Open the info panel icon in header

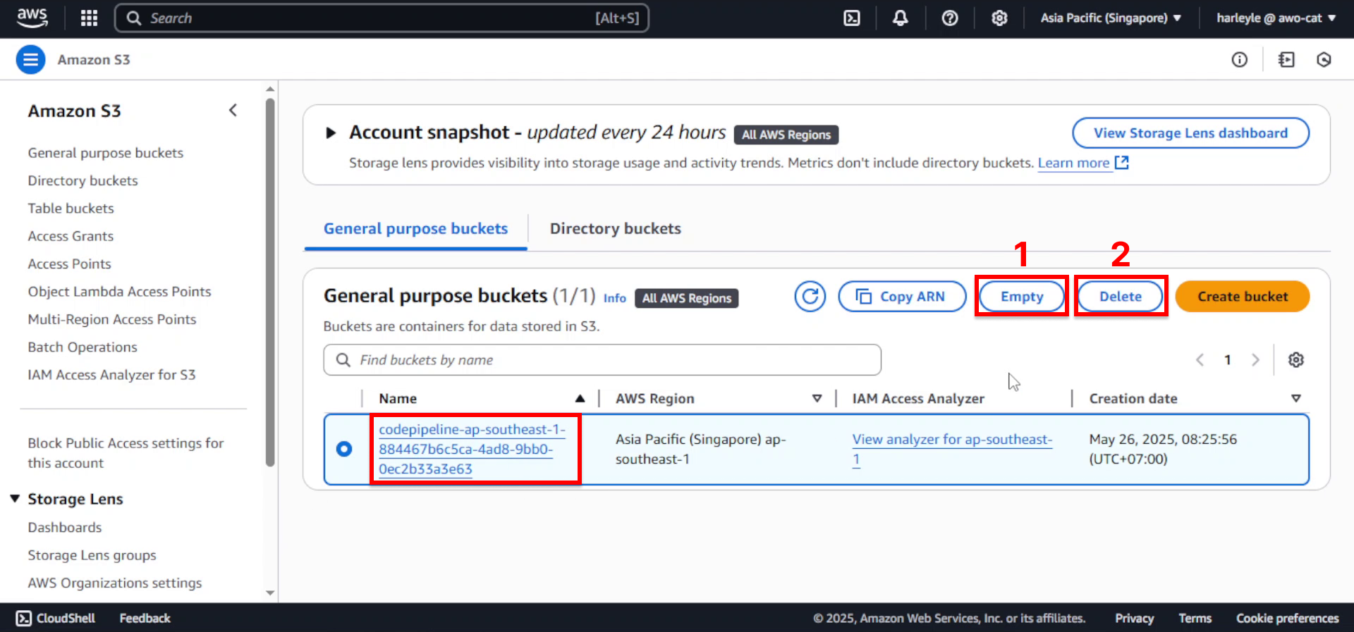point(1239,60)
